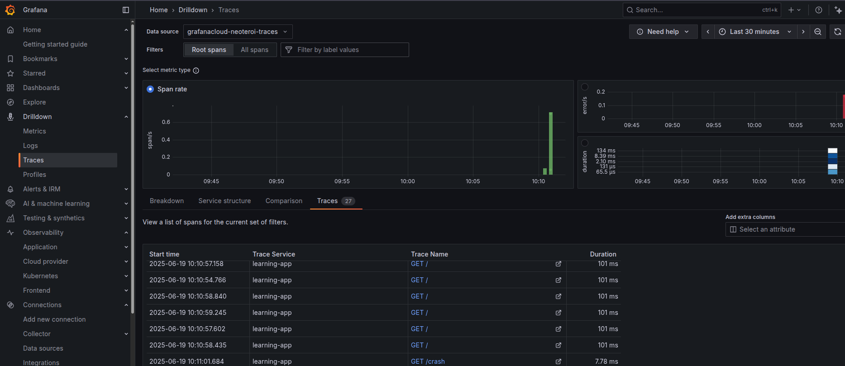Open Select an attribute dropdown

[x=785, y=229]
